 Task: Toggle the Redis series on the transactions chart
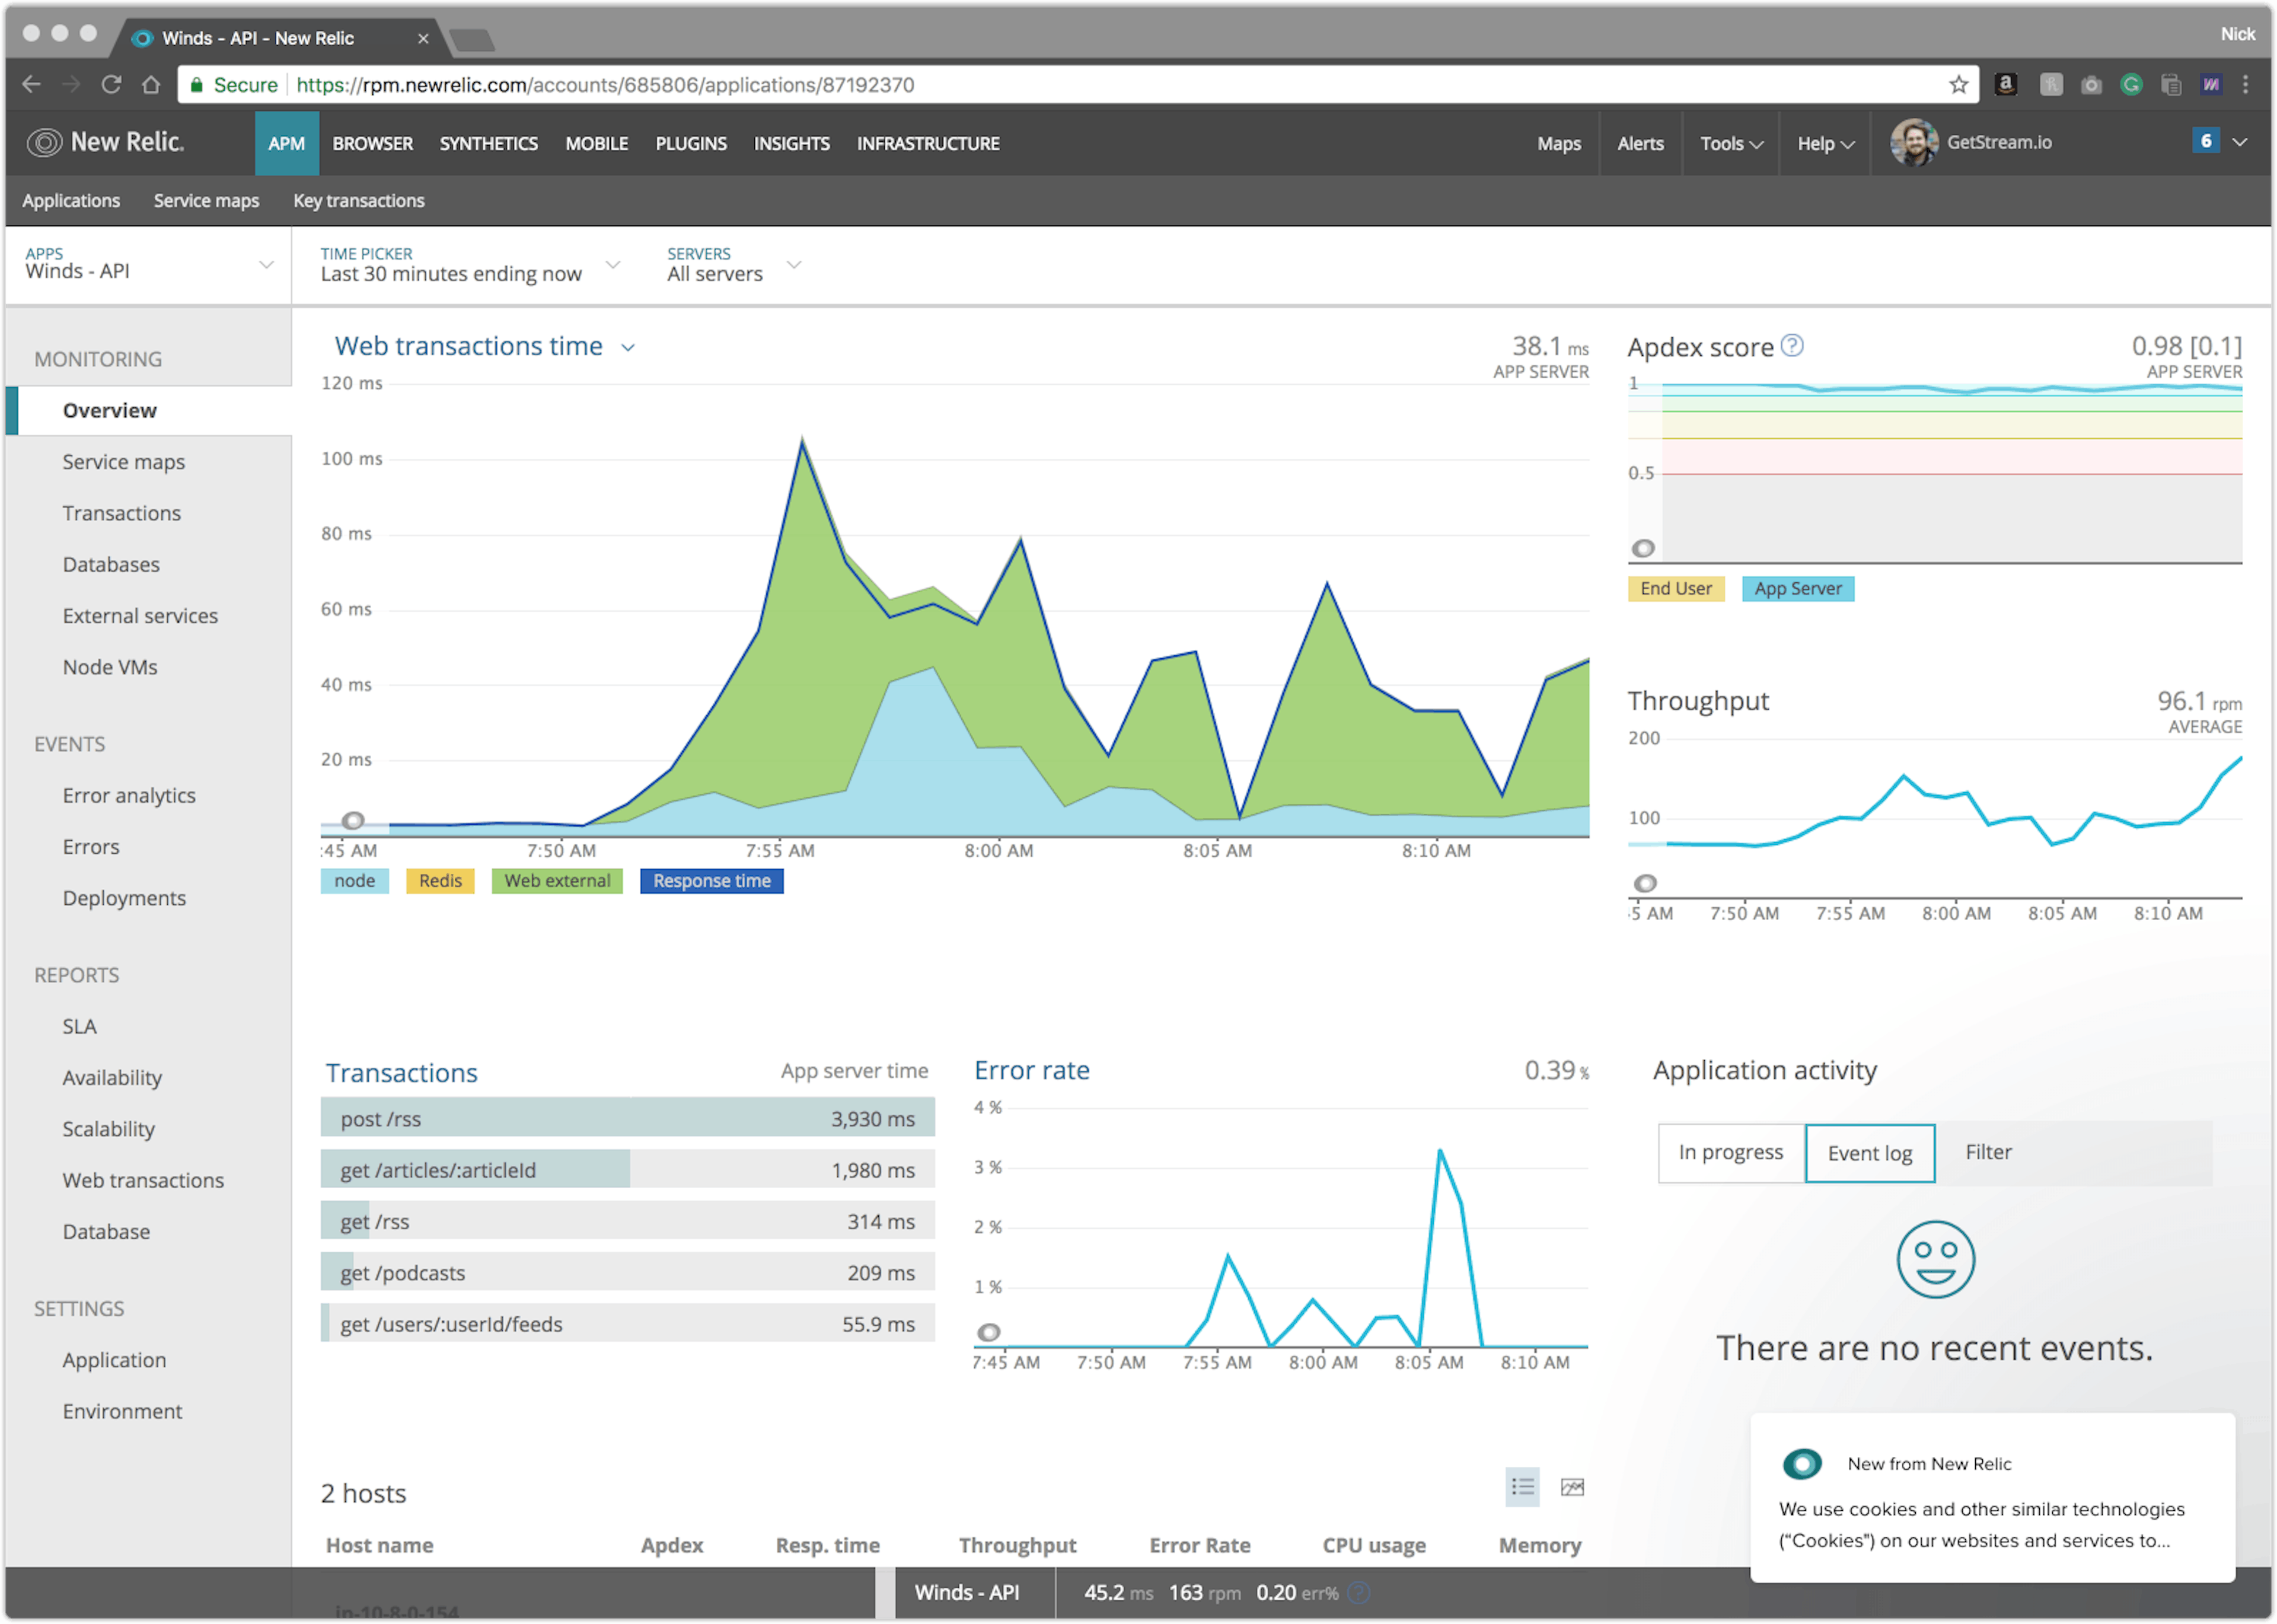[439, 881]
